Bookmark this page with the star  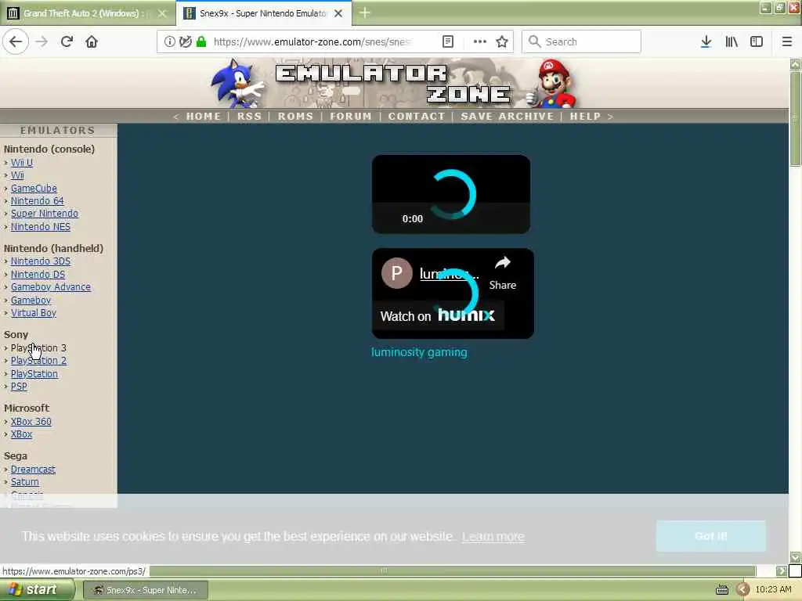(x=502, y=41)
